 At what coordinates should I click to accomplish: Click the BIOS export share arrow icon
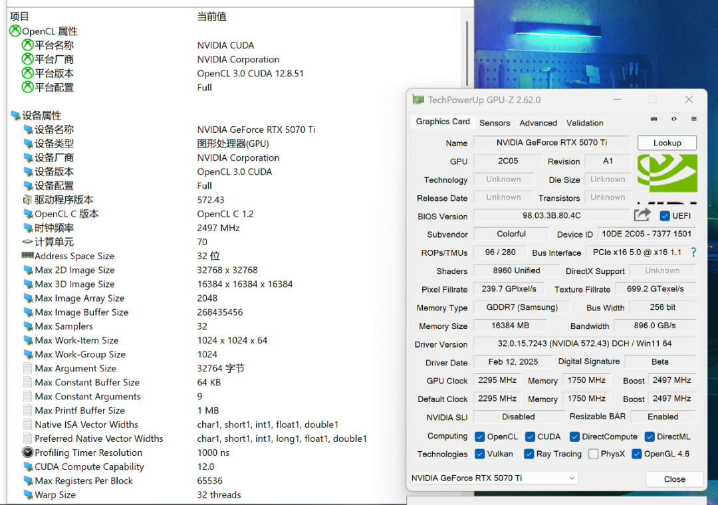642,215
